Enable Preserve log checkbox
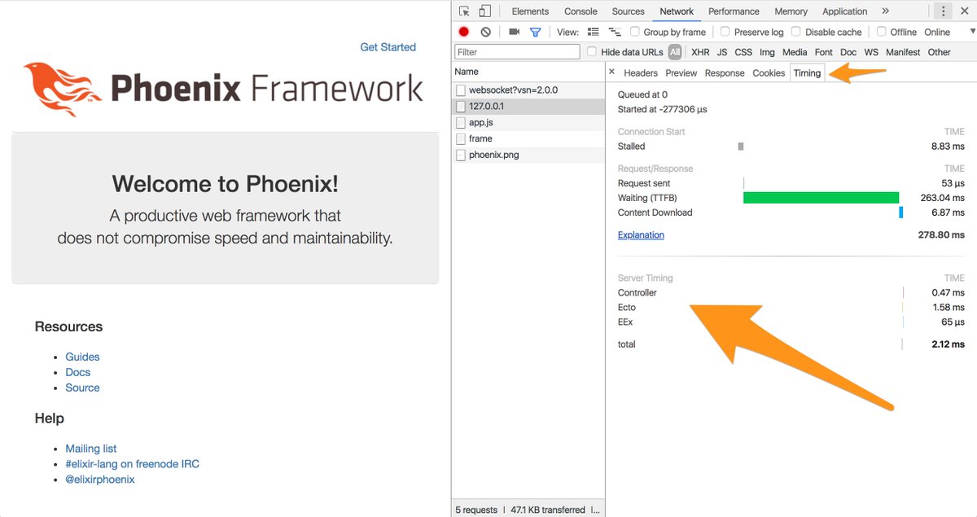977x517 pixels. tap(725, 32)
